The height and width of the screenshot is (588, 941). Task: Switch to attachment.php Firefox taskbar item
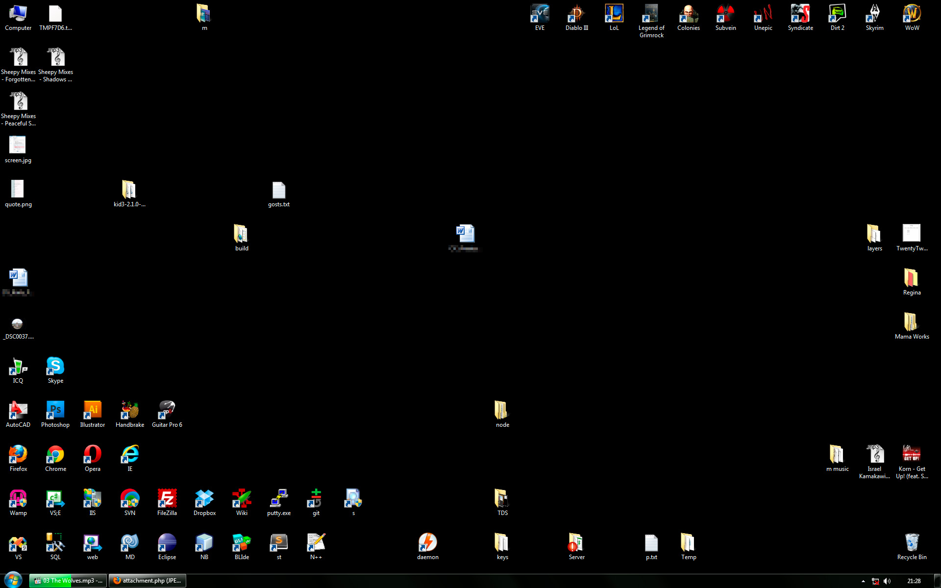[147, 581]
